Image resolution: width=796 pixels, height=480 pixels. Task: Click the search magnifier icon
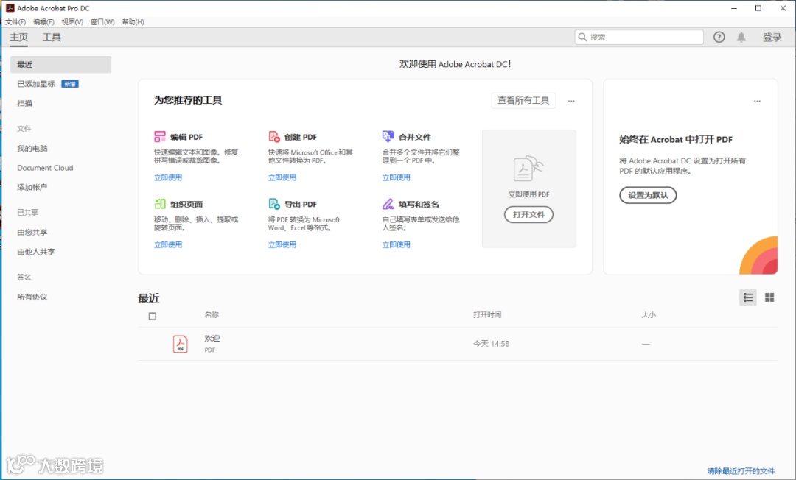tap(583, 37)
